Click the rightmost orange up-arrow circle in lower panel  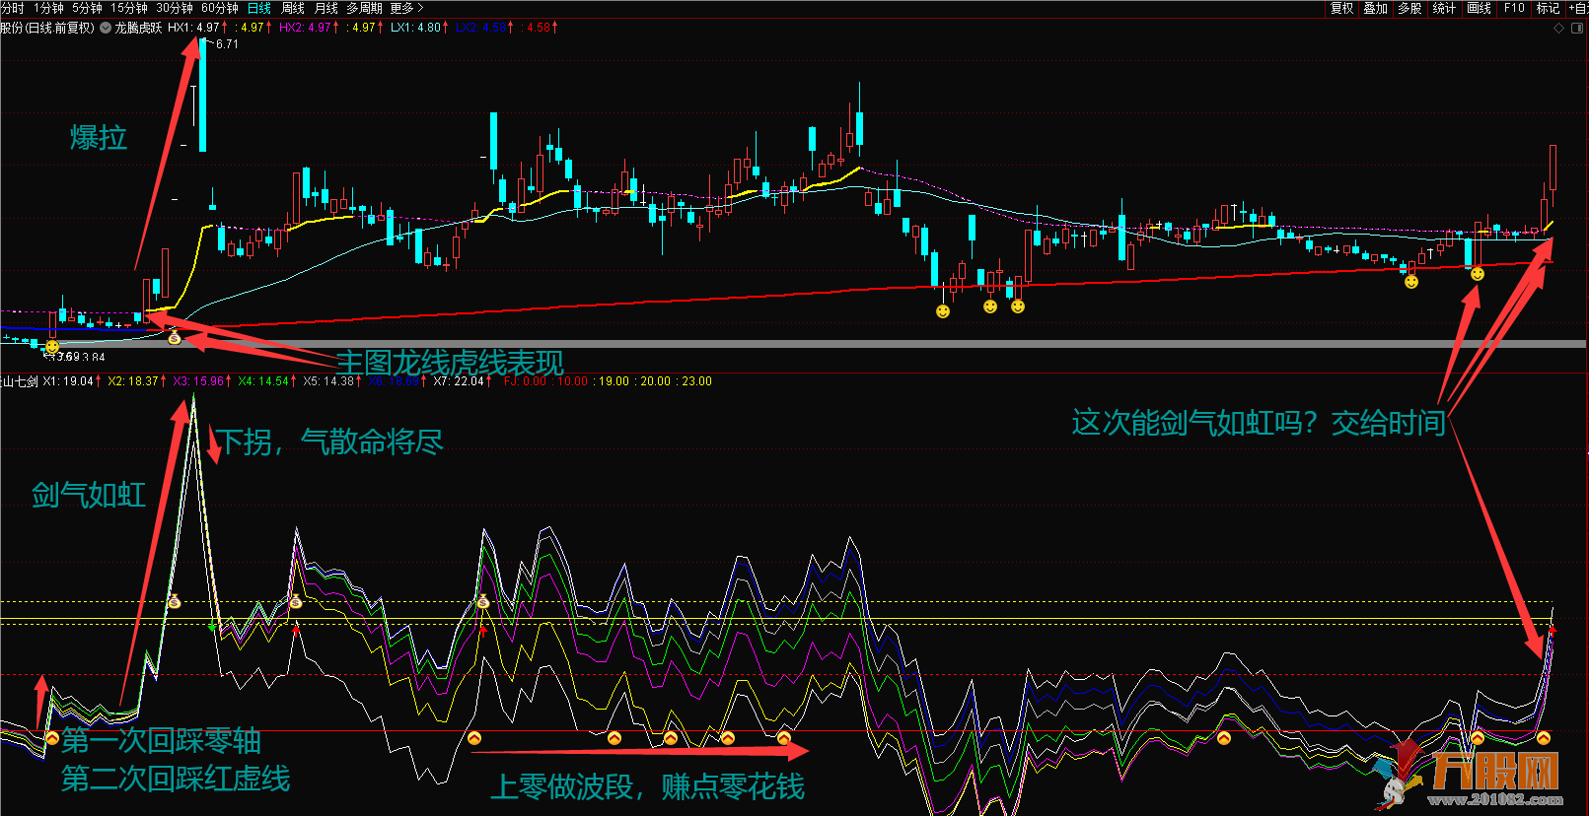(x=1544, y=738)
